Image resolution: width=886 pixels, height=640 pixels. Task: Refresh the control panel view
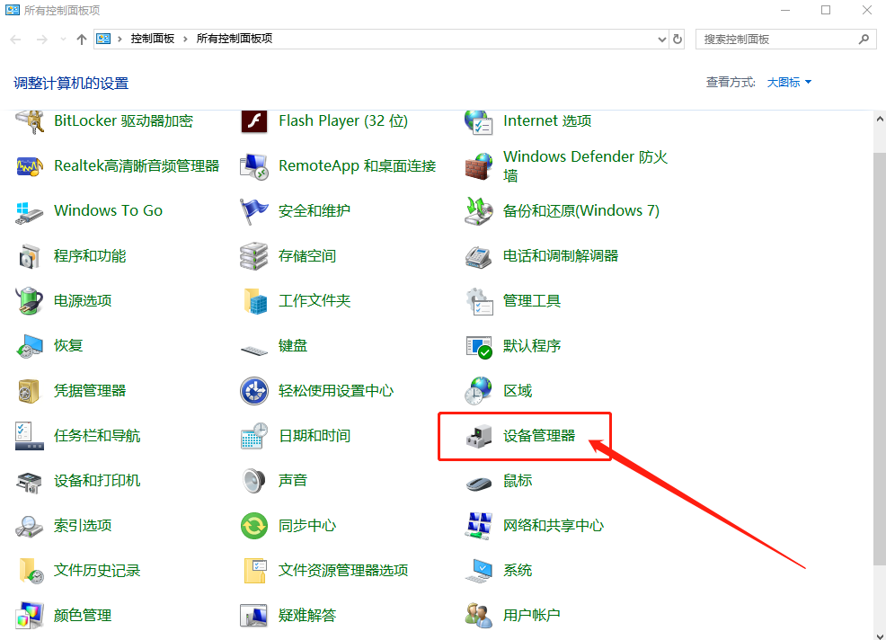click(x=677, y=39)
